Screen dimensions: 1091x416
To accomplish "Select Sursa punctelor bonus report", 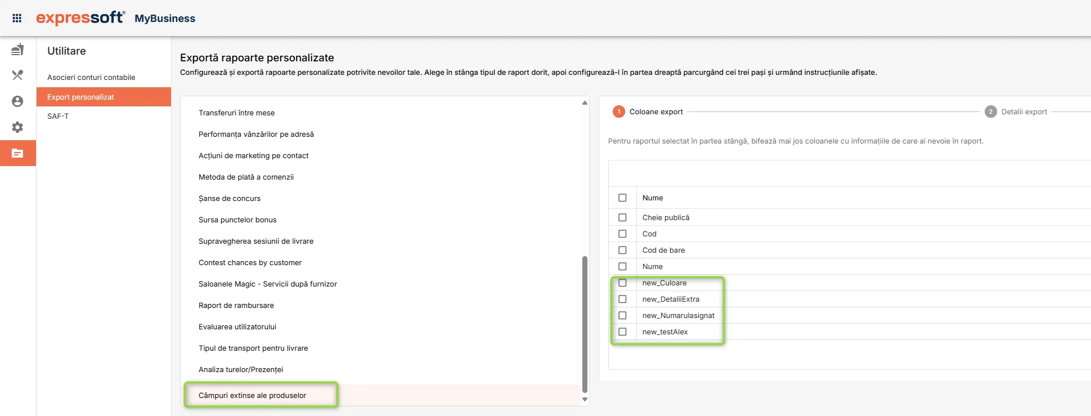I will pos(237,220).
